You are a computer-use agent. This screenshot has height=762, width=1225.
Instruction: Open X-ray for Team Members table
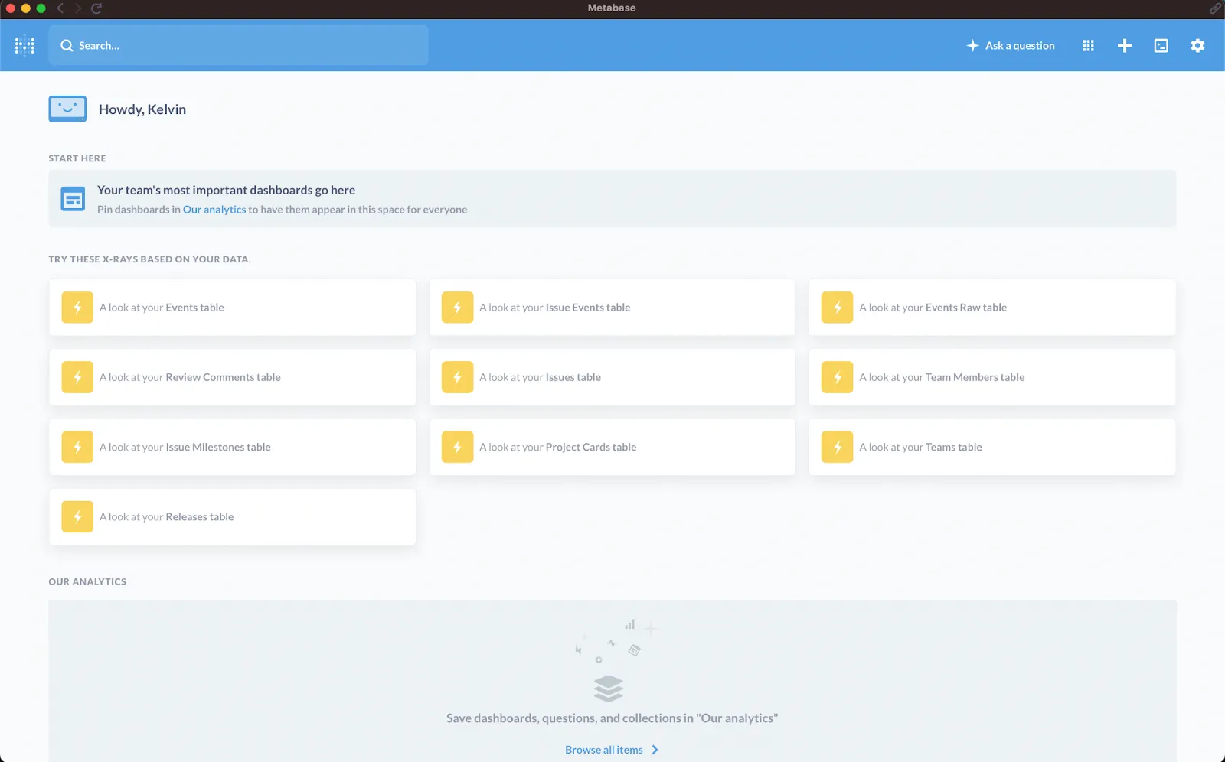[x=992, y=377]
